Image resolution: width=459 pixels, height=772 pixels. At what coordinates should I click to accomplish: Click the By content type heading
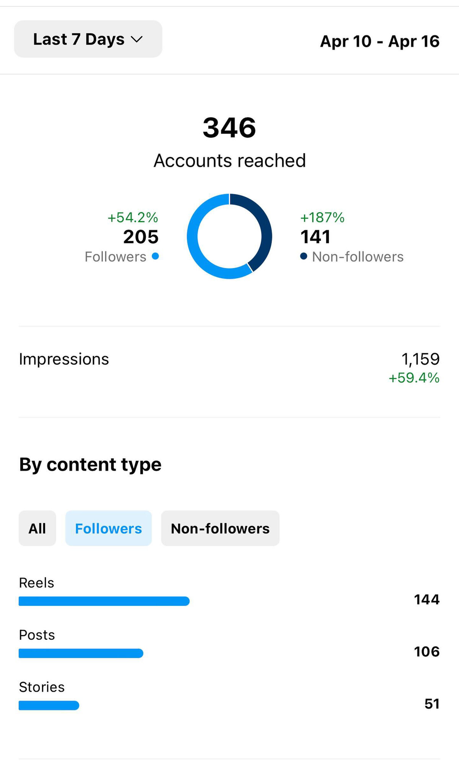(90, 465)
